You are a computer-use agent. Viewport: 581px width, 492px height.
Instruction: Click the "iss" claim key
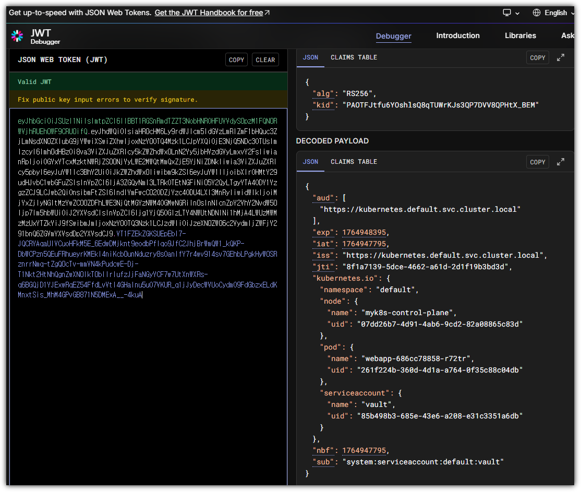323,256
